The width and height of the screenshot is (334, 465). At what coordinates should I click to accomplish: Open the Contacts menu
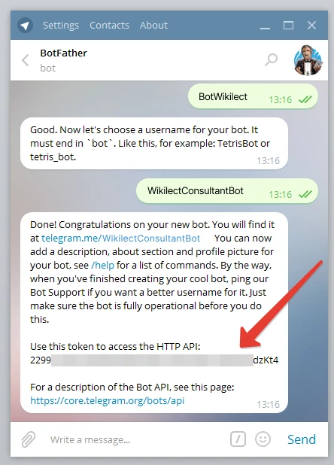pos(109,26)
